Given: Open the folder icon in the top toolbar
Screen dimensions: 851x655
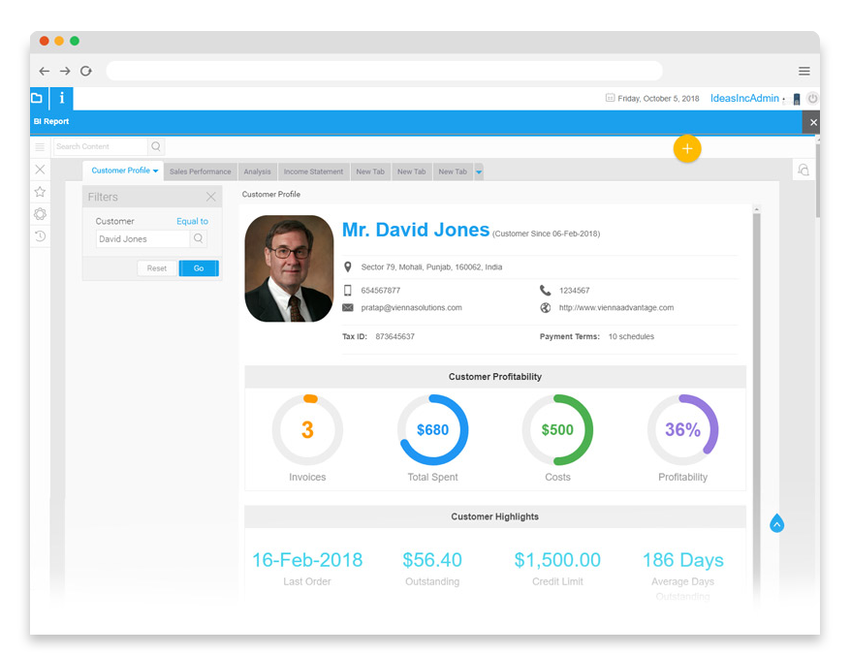Looking at the screenshot, I should pos(37,98).
